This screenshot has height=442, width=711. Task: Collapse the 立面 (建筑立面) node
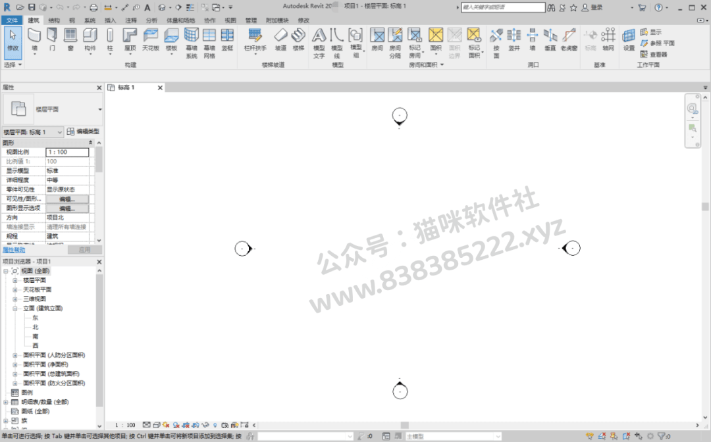click(15, 308)
